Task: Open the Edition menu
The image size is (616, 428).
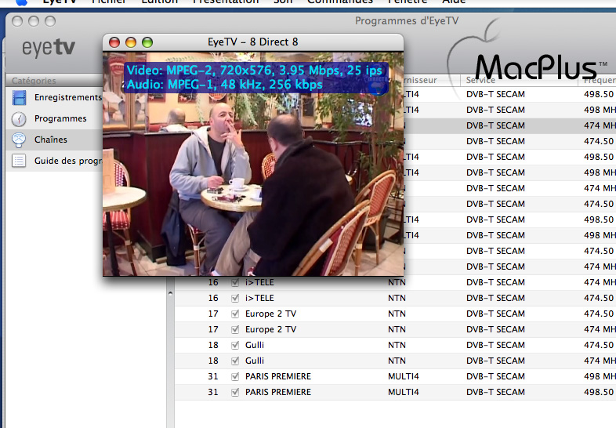Action: [x=160, y=2]
